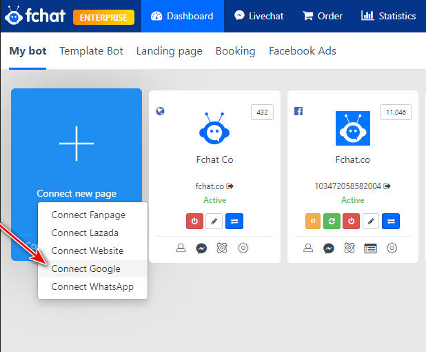Open the Booking tab
Viewport: 426px width, 352px height.
(x=235, y=51)
